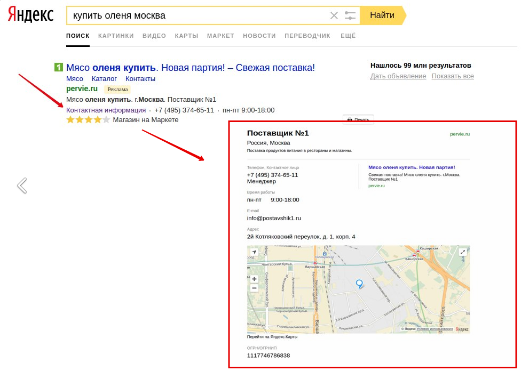The image size is (529, 371).
Task: Zoom out the map with the minus button
Action: 255,288
